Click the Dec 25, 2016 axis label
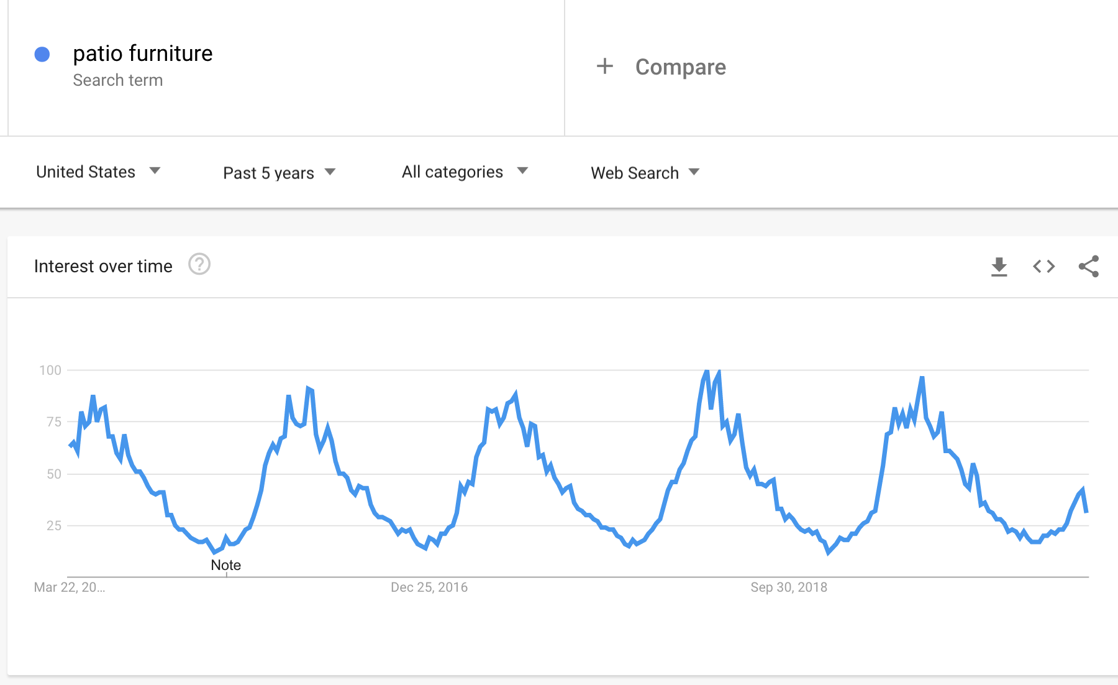The image size is (1118, 685). coord(429,586)
